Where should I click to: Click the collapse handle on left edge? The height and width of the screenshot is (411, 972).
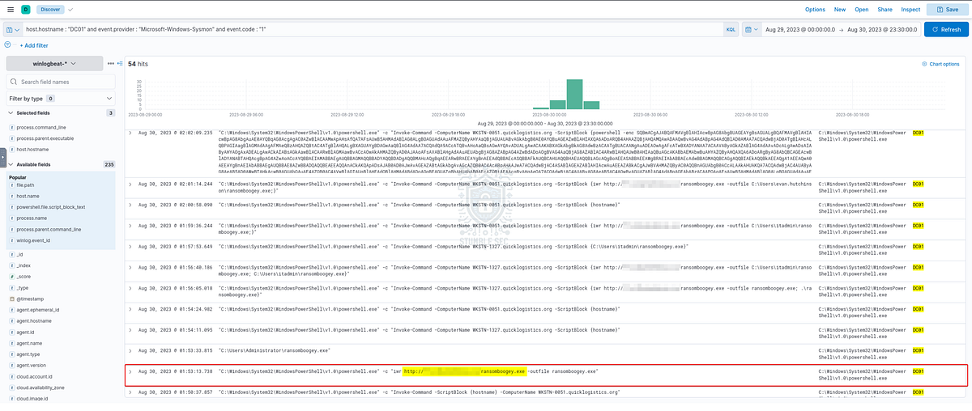[x=2, y=157]
